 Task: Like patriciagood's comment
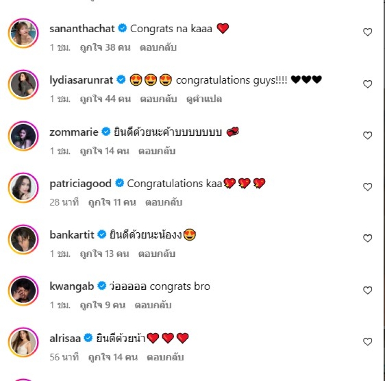[x=367, y=187]
